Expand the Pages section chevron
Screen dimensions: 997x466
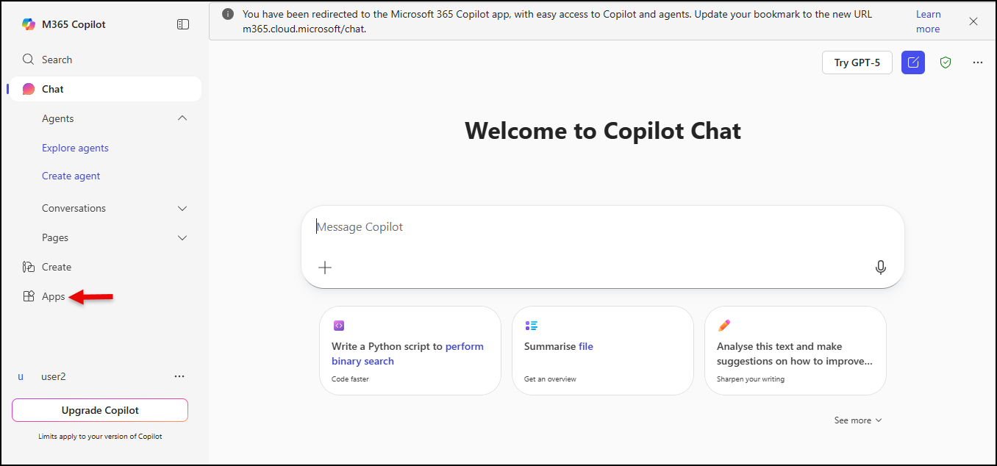tap(182, 238)
